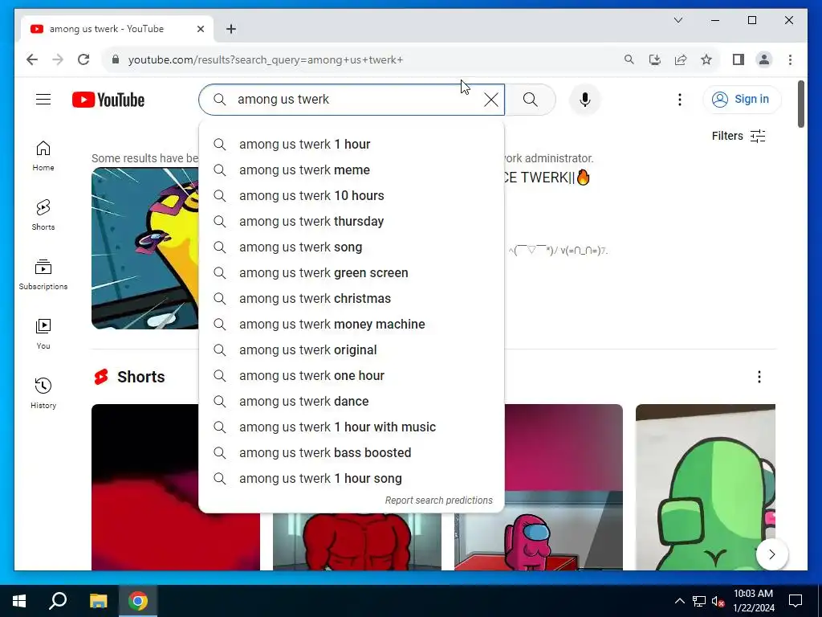This screenshot has width=822, height=617.
Task: Close the among us twerk tab
Action: [x=200, y=29]
